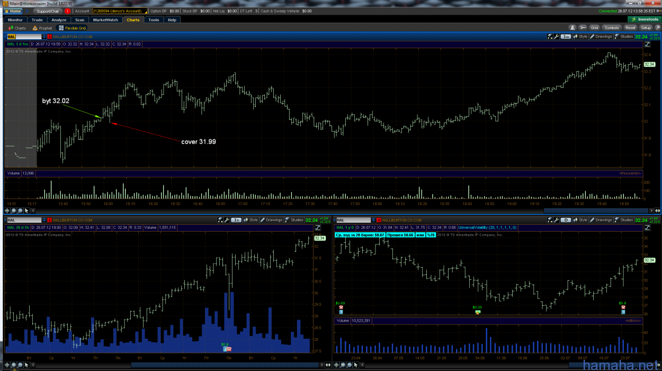Viewport: 662px width, 371px height.
Task: Open the Help tab
Action: click(172, 20)
